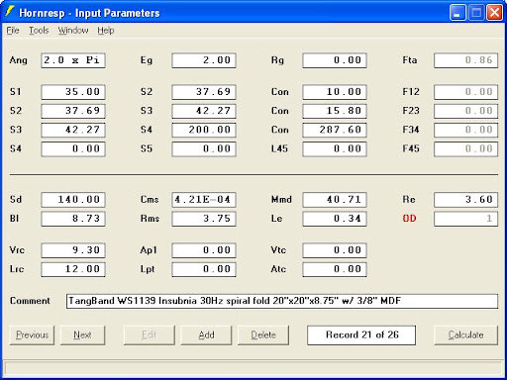Select the Cms field with 4.21E-04
Image resolution: width=507 pixels, height=380 pixels.
[204, 200]
